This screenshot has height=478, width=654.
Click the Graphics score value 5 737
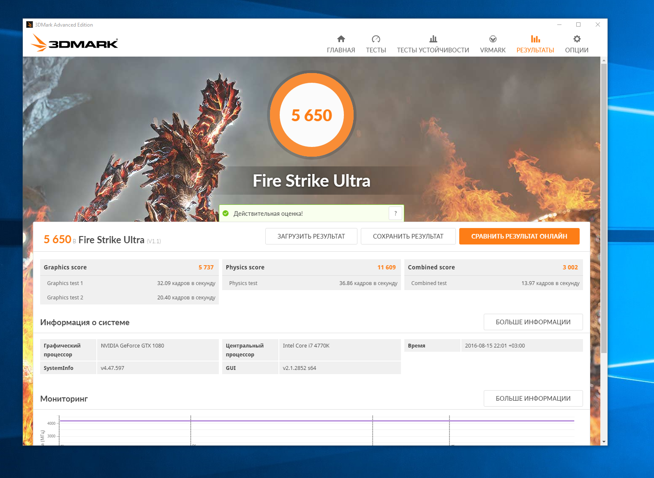point(206,267)
